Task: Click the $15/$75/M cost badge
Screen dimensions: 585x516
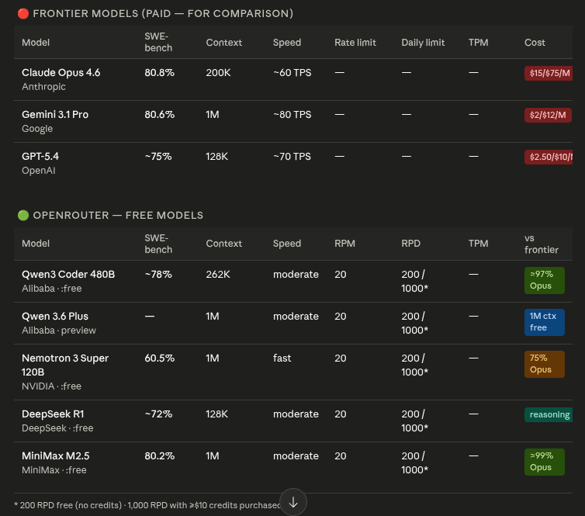Action: pyautogui.click(x=548, y=73)
